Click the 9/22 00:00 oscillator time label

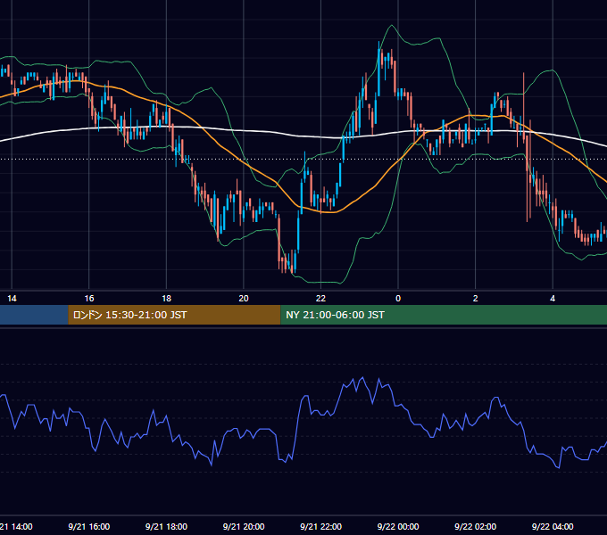[398, 526]
